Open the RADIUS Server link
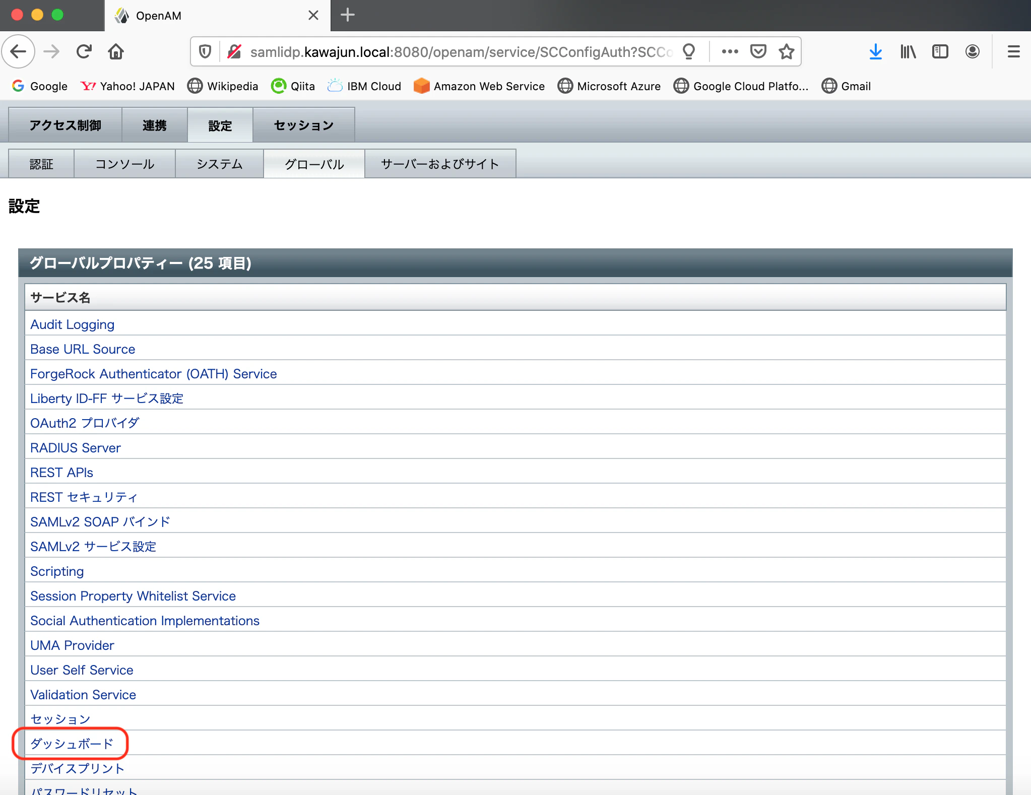The width and height of the screenshot is (1031, 795). 76,448
